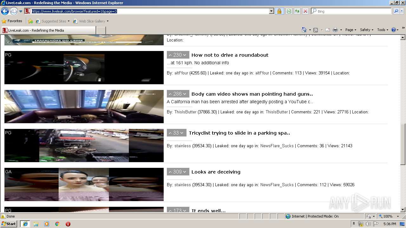Expand the Web Slice Gallery dropdown arrow
The height and width of the screenshot is (228, 406).
coord(108,21)
